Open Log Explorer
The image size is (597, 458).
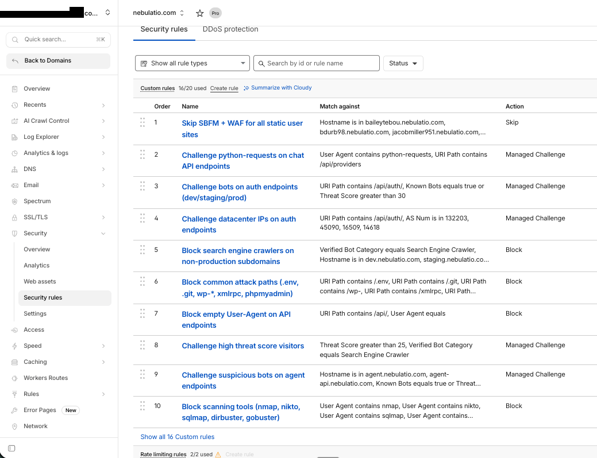click(41, 137)
